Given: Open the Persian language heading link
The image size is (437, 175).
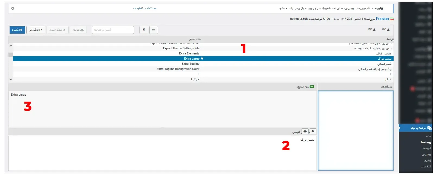Looking at the screenshot, I should click(382, 19).
